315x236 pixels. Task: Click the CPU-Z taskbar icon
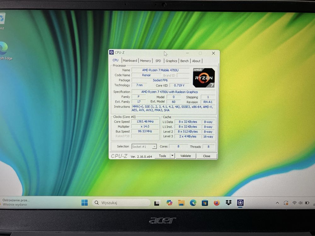tap(240, 203)
